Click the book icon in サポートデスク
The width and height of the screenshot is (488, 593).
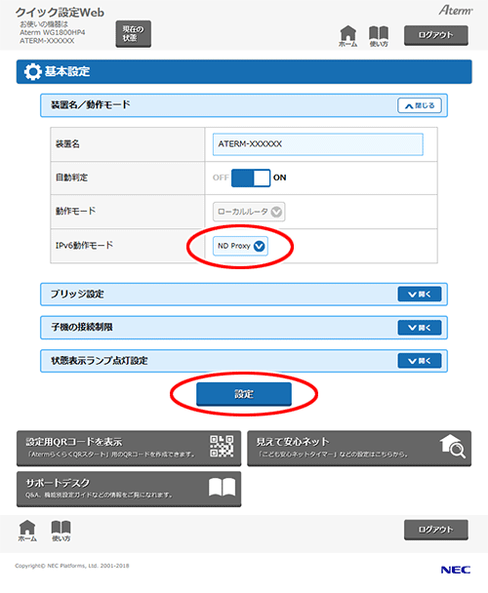coord(223,487)
